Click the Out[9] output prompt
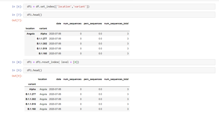This screenshot has width=219, height=114. [x=17, y=76]
